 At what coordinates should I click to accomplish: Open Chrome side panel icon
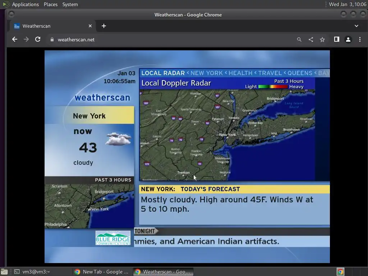(x=336, y=40)
